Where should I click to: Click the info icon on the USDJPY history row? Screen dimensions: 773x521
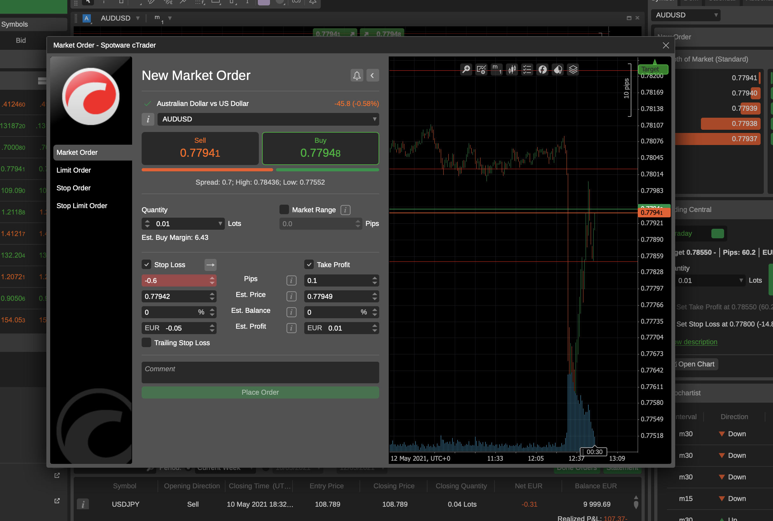point(83,505)
